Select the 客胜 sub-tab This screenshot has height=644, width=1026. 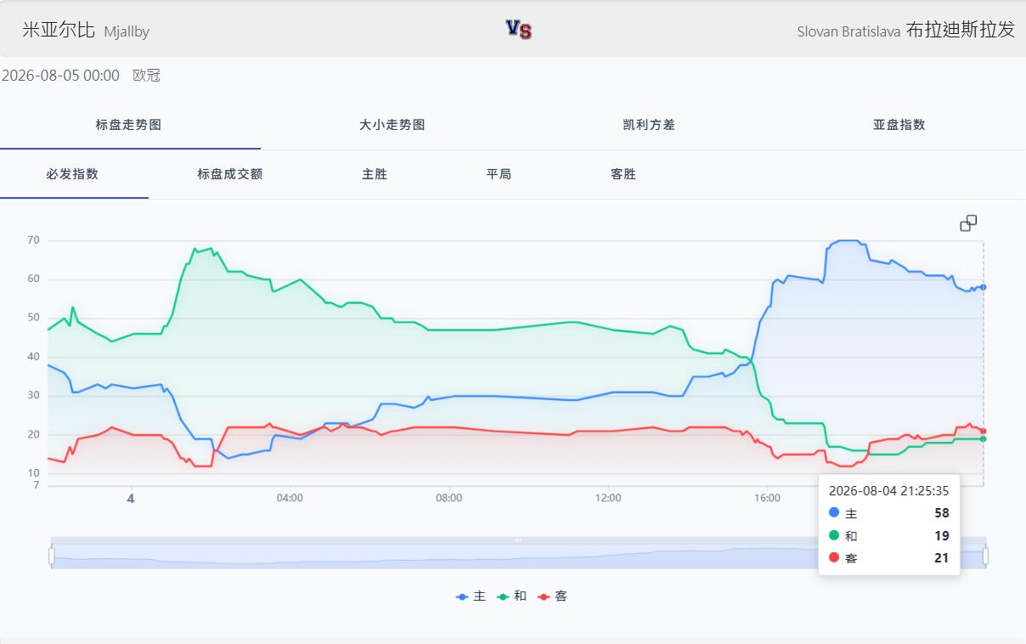click(623, 174)
